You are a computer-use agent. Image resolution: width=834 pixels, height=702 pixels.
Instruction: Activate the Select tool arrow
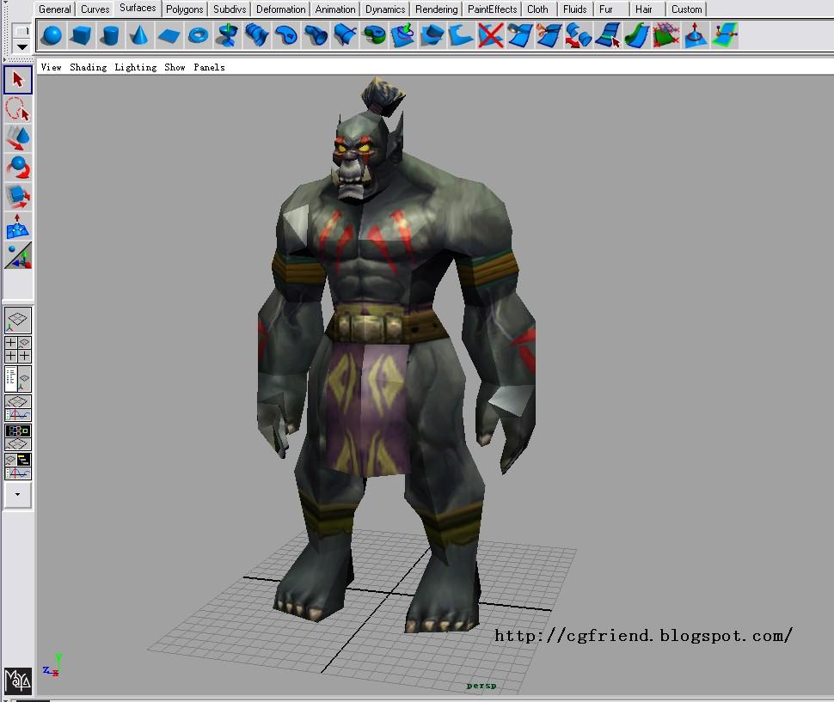18,80
